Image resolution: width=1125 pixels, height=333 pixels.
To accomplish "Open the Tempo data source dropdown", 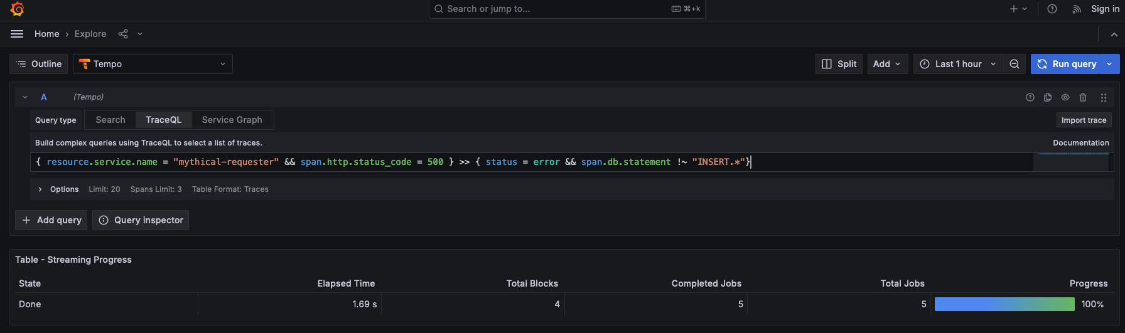I will (x=153, y=64).
